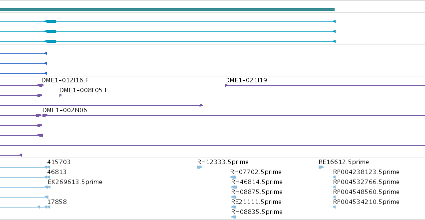425x220 pixels.
Task: Click the 17858 feature arrow glyphs
Action: pyautogui.click(x=43, y=207)
